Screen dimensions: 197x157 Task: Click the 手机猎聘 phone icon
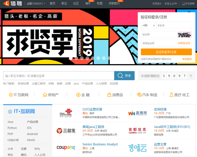tap(183, 4)
